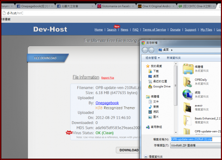Click the 新增資料夾 new folder button
This screenshot has height=160, width=222.
[x=174, y=58]
